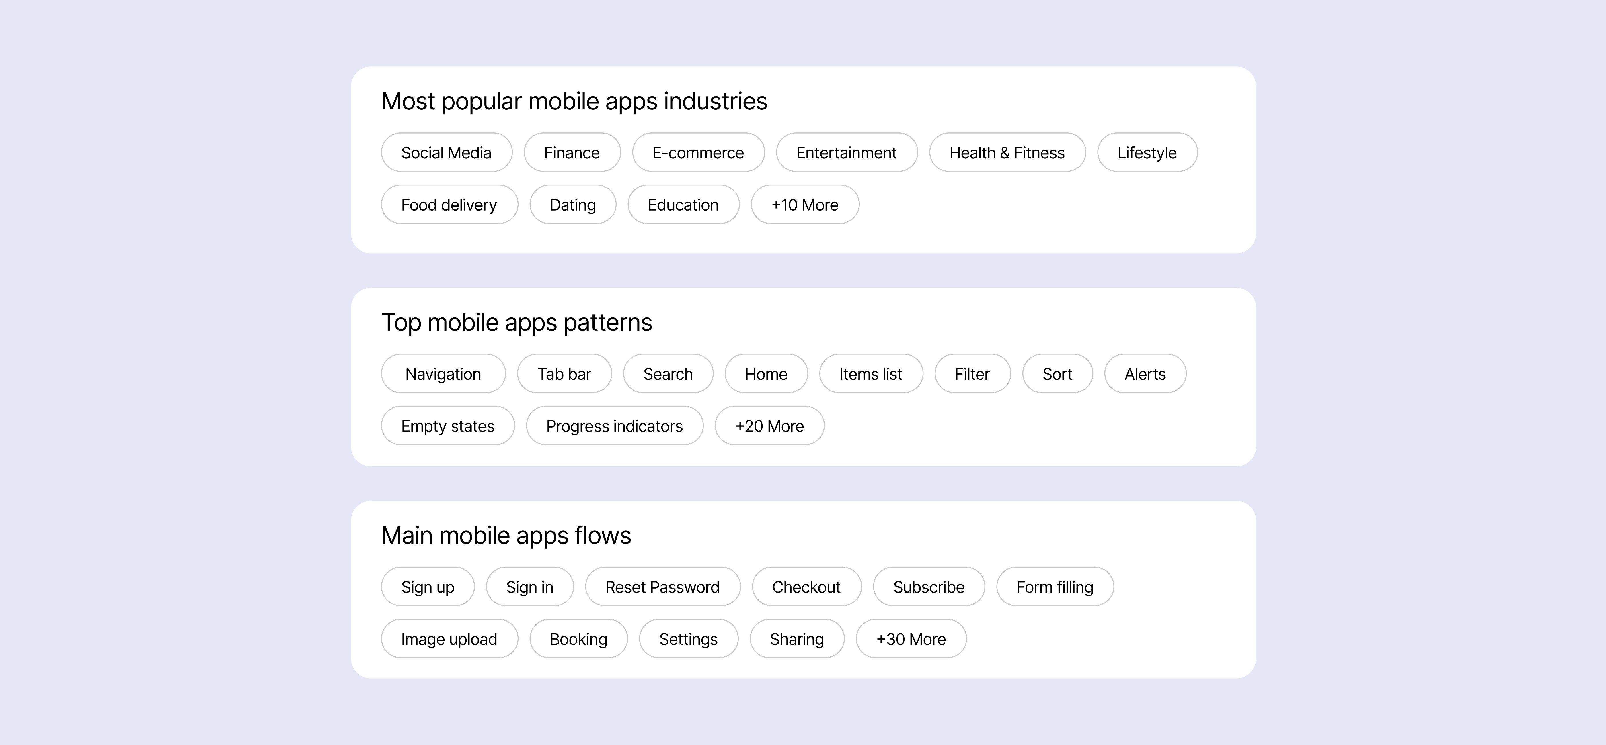Viewport: 1606px width, 745px height.
Task: Select the Food delivery chip
Action: (x=449, y=204)
